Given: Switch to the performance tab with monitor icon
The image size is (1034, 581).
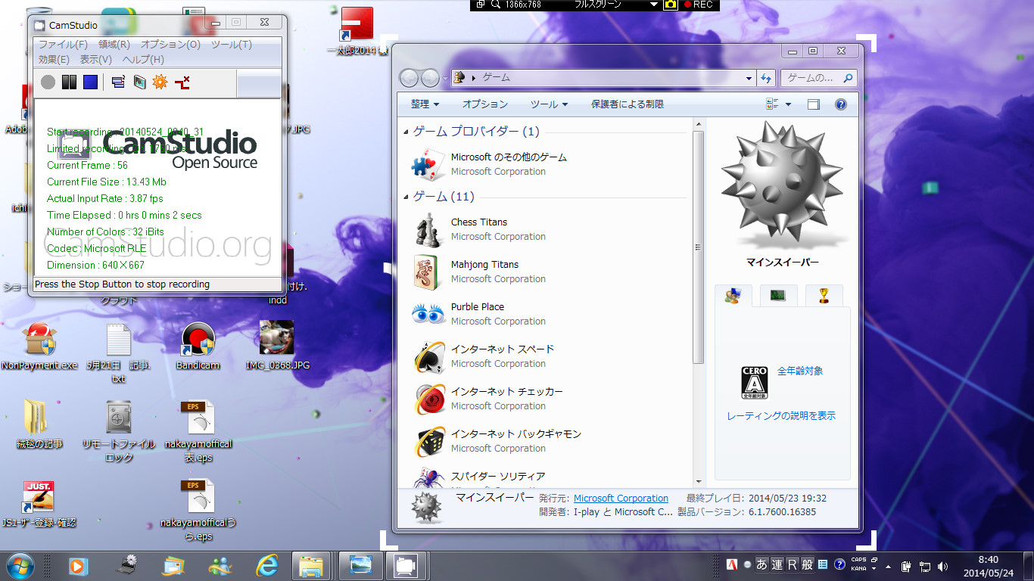Looking at the screenshot, I should tap(777, 296).
